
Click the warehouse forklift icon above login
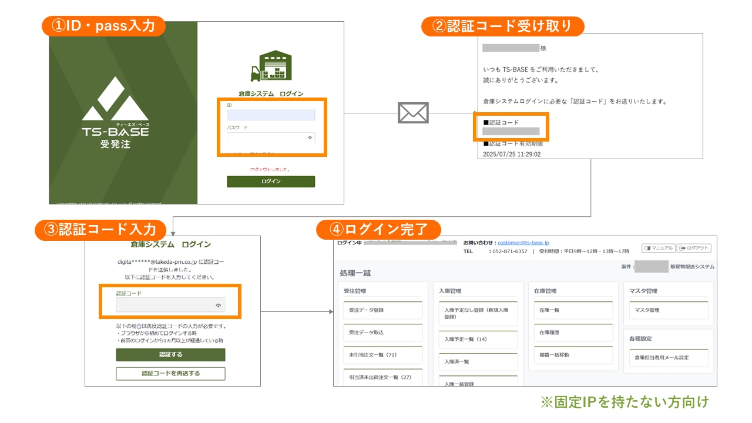click(271, 66)
